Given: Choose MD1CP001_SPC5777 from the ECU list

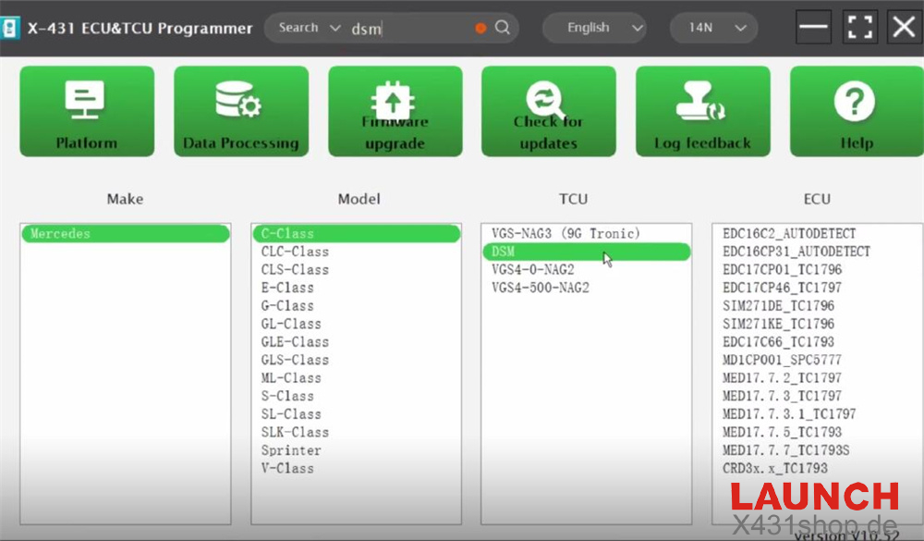Looking at the screenshot, I should pyautogui.click(x=782, y=360).
